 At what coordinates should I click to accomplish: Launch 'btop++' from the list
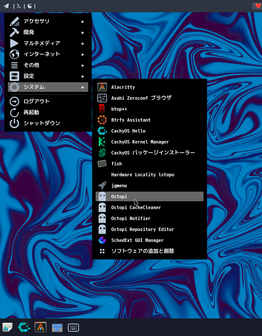click(119, 109)
